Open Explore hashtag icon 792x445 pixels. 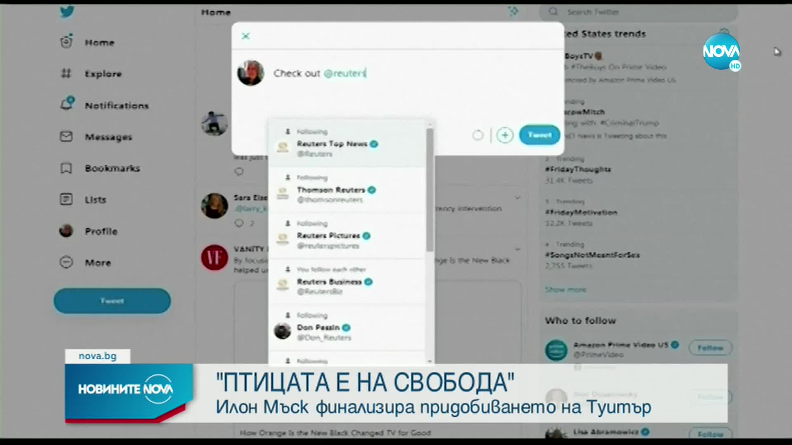(x=66, y=74)
